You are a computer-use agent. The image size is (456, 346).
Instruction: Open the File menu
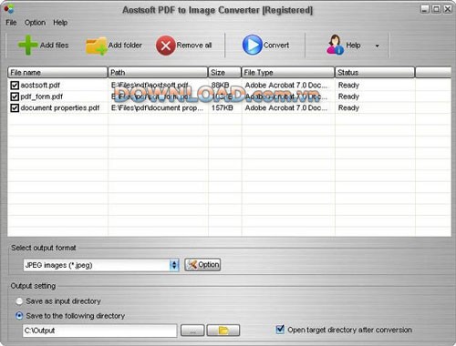click(11, 23)
